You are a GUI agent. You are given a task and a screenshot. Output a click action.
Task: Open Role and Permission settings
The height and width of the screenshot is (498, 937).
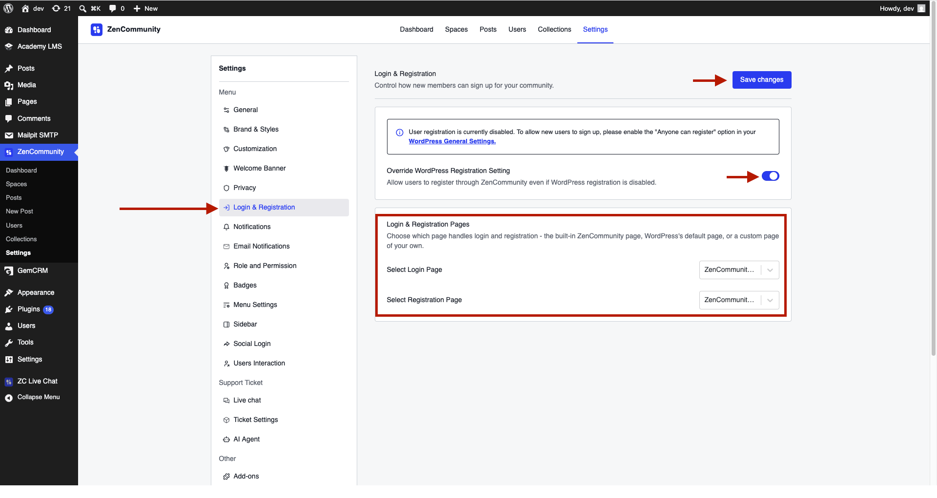pyautogui.click(x=284, y=266)
